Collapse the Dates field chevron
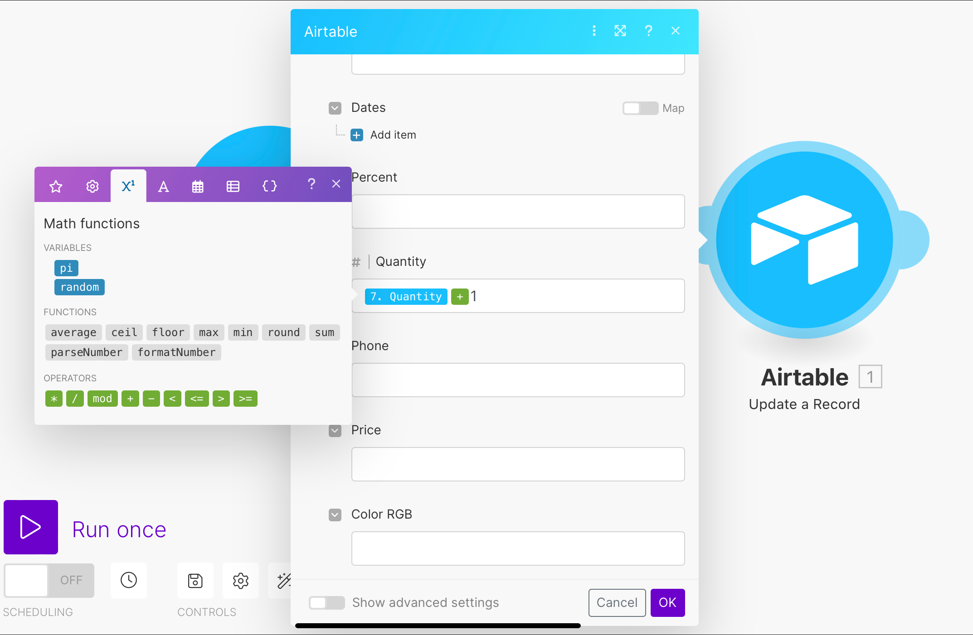The image size is (973, 635). 335,108
